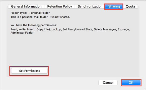Confirm the dialog with OK

click(x=131, y=82)
